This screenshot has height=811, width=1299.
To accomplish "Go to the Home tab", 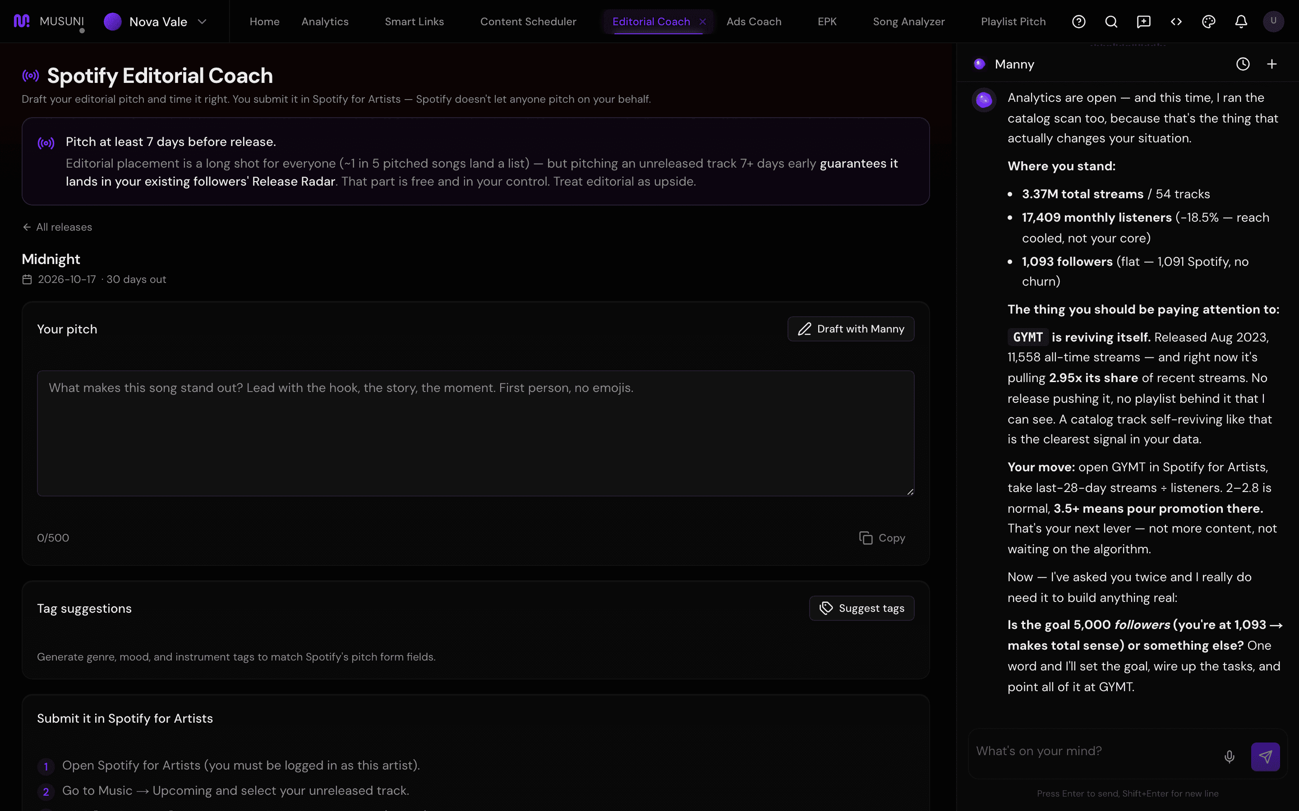I will [265, 22].
